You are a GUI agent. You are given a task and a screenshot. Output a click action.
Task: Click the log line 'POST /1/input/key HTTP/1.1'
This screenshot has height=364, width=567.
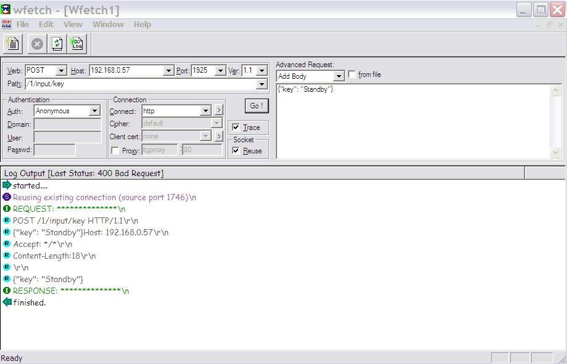(75, 220)
